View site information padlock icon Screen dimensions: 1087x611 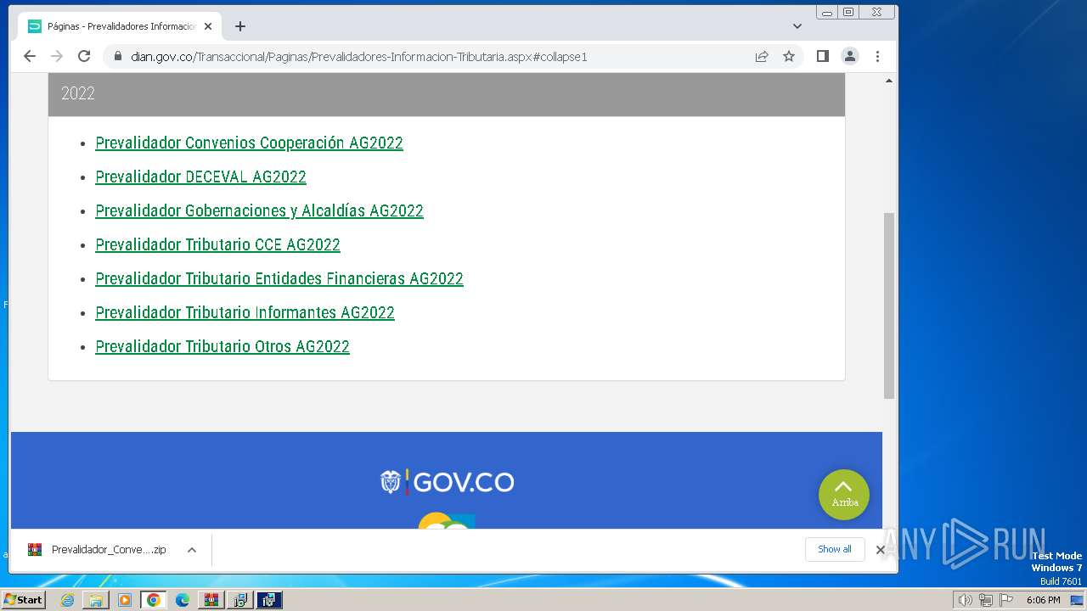[x=117, y=57]
